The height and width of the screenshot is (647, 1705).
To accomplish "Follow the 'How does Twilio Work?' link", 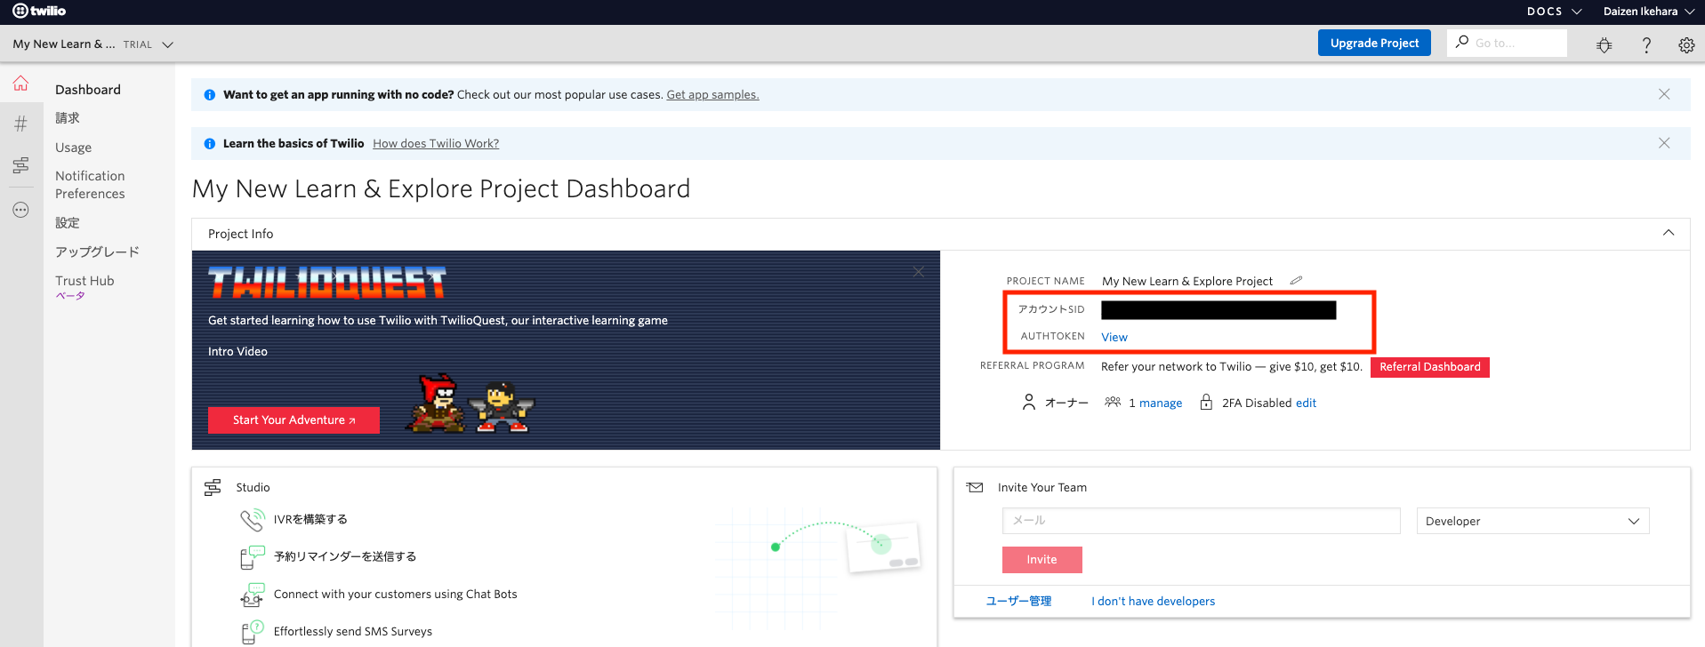I will 436,144.
